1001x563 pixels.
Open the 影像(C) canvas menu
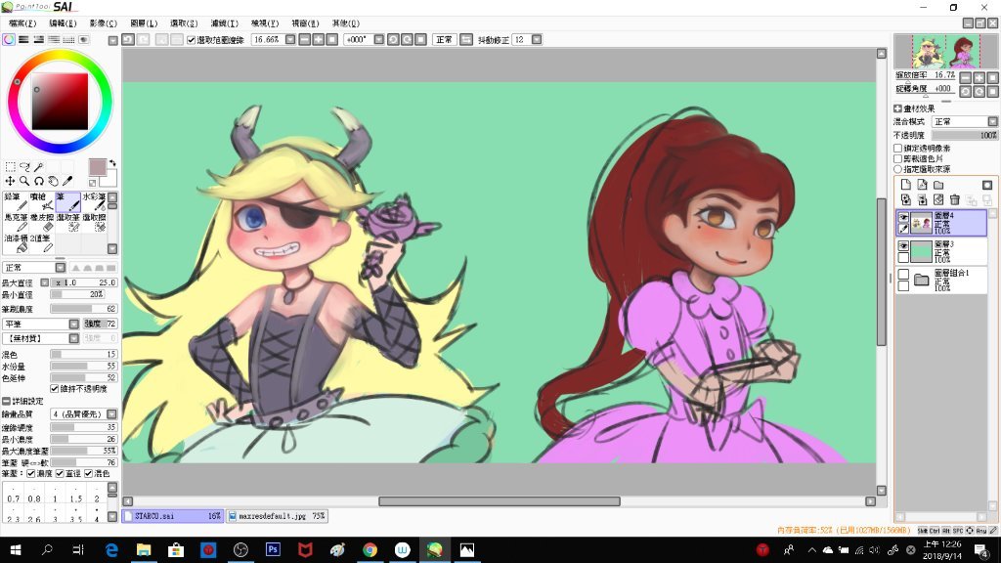pos(103,23)
